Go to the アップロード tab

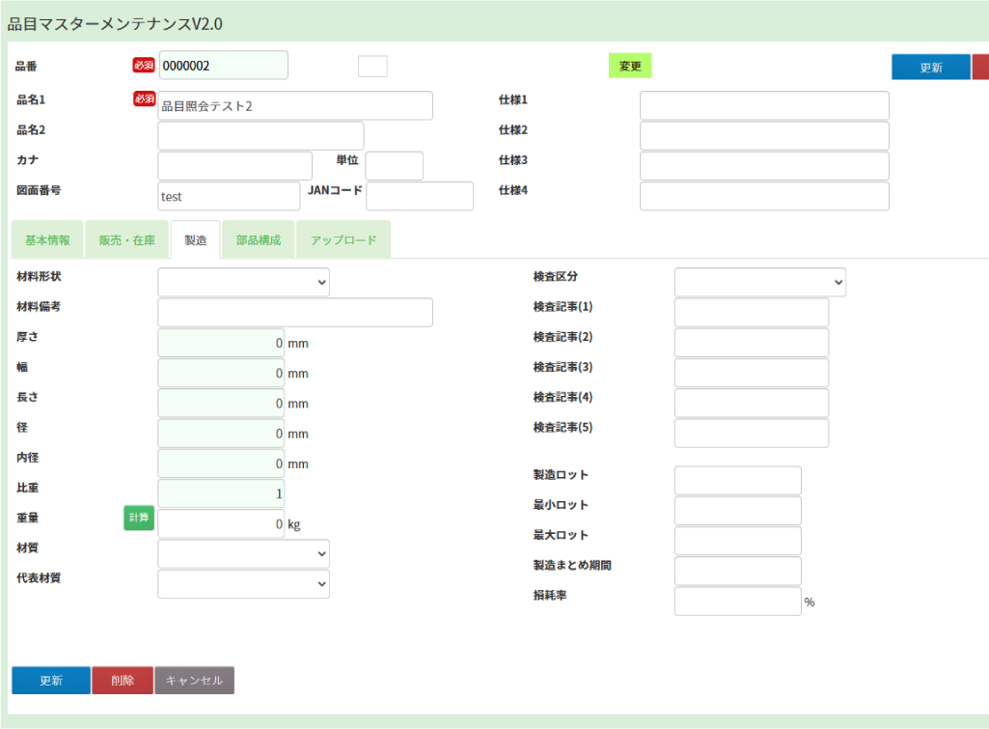coord(343,240)
